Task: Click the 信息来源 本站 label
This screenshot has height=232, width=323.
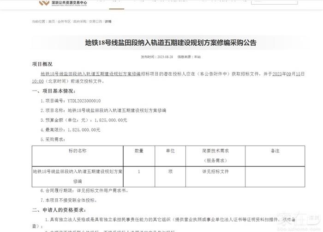Action: 189,56
